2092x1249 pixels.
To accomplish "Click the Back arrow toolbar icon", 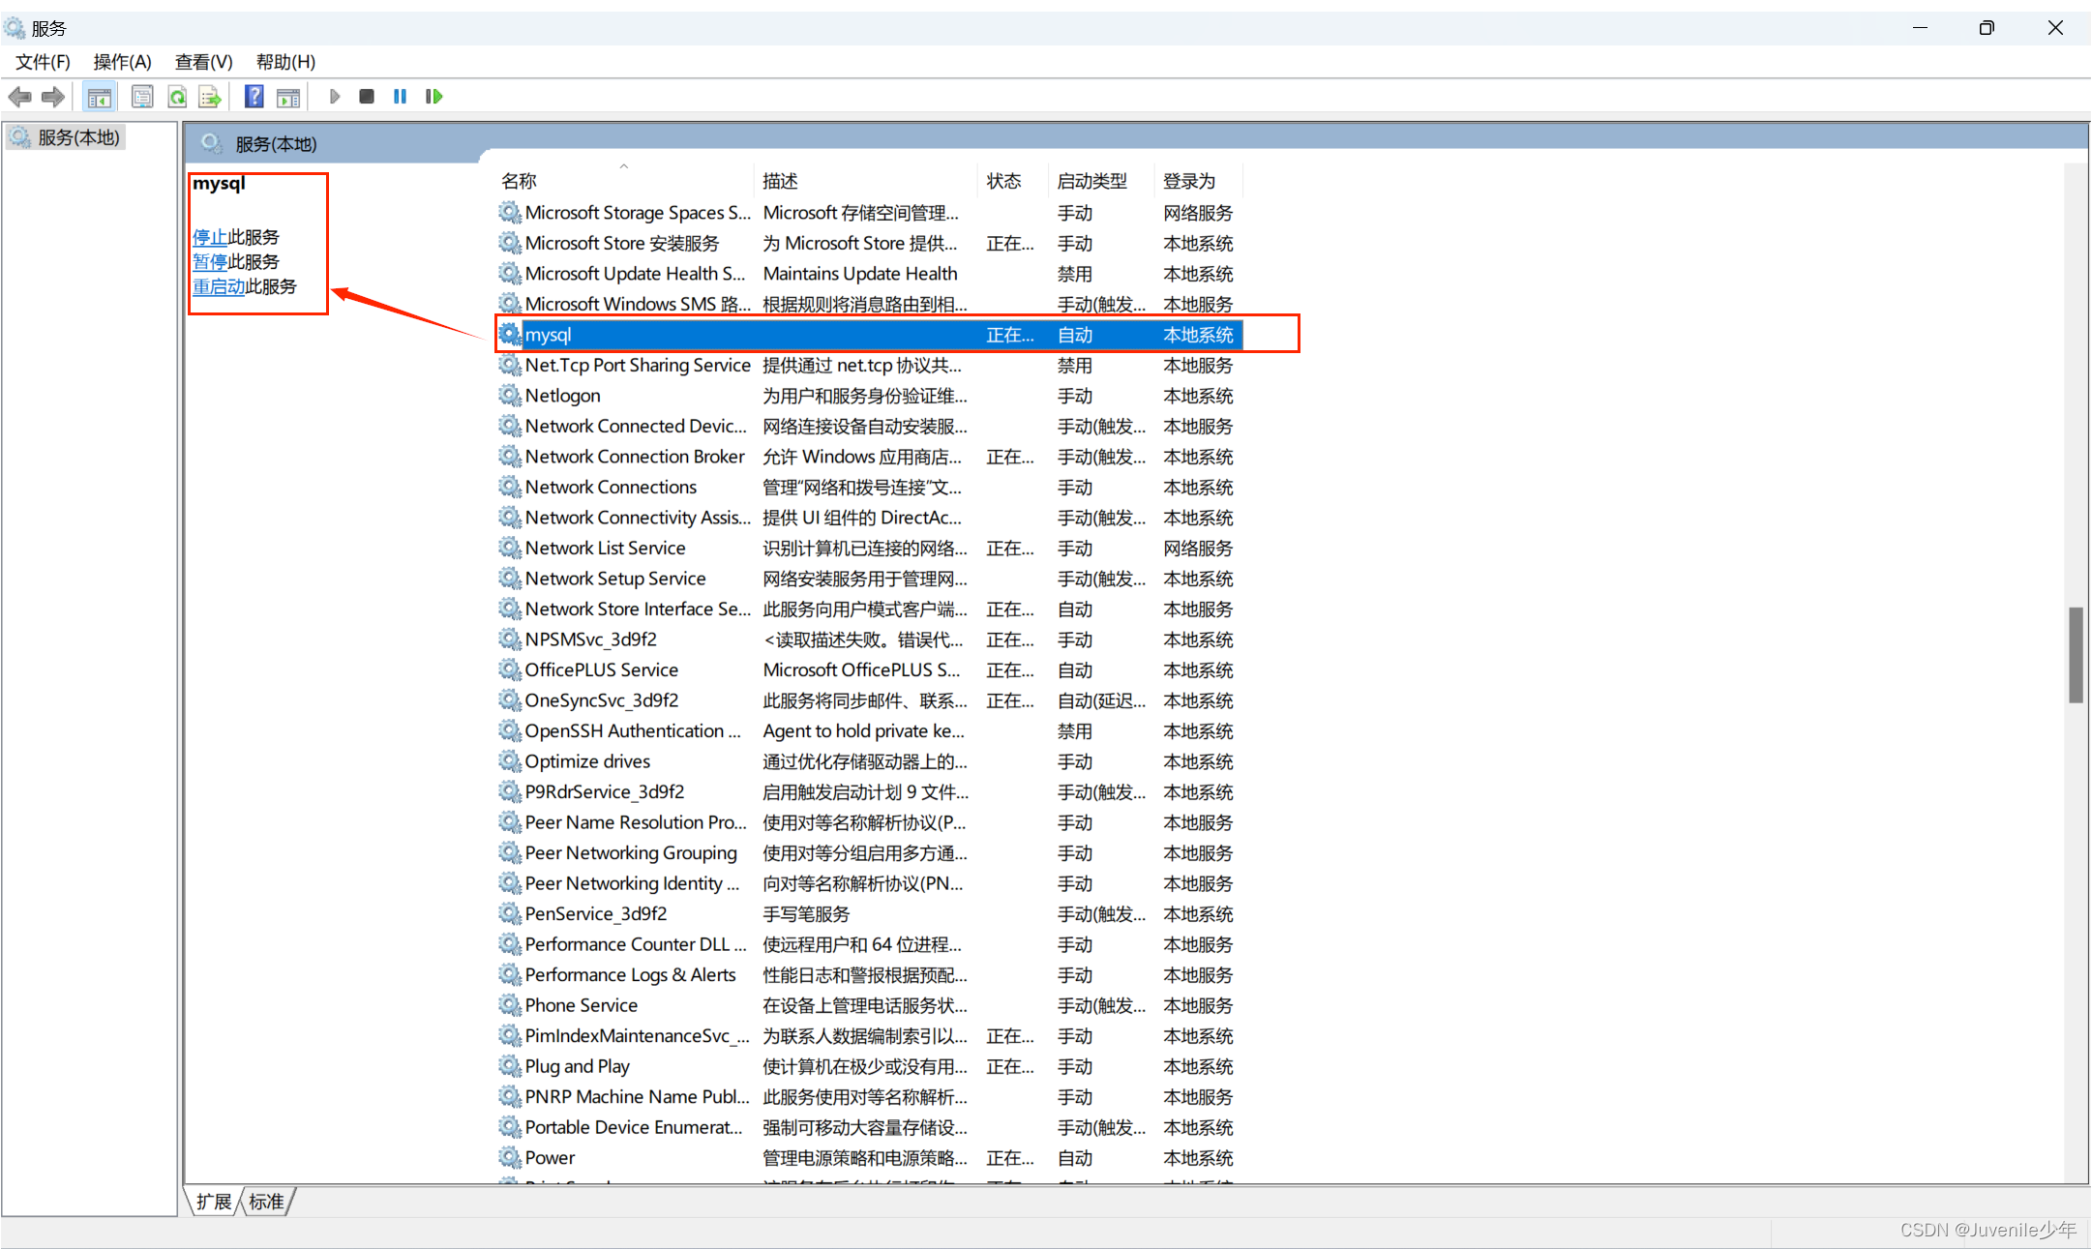I will (19, 97).
